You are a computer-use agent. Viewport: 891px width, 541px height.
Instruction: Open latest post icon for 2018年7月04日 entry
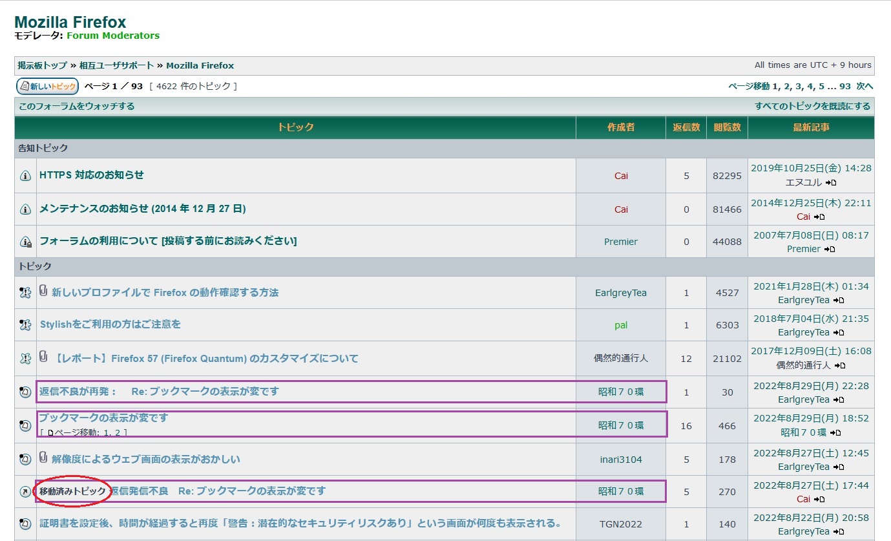(839, 333)
